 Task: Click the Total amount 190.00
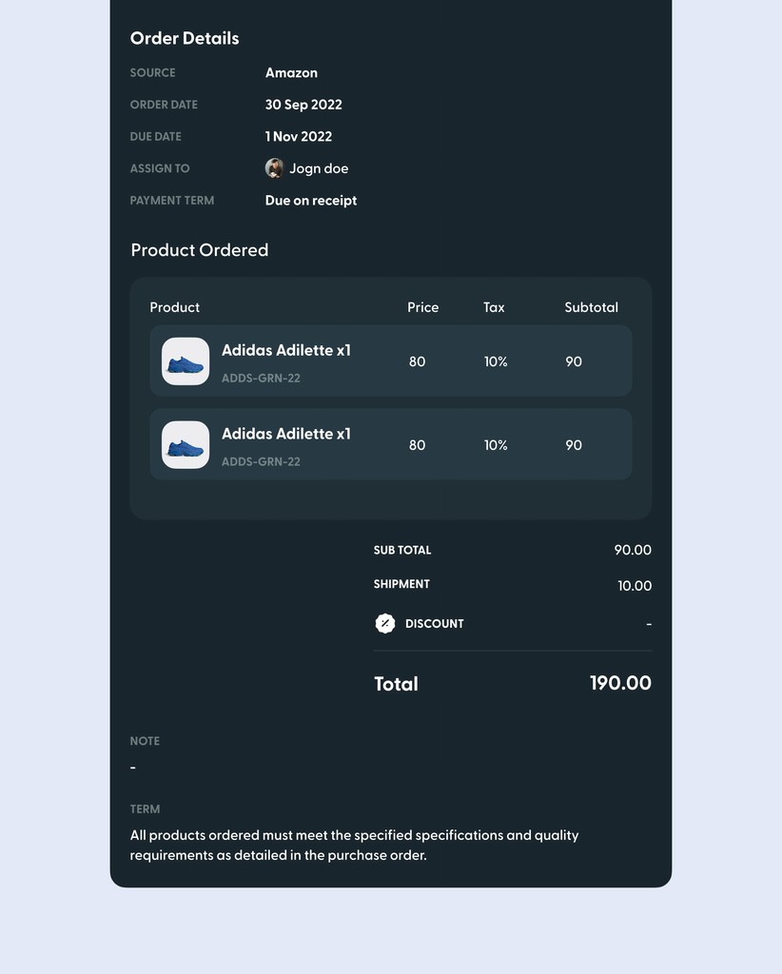[x=620, y=683]
